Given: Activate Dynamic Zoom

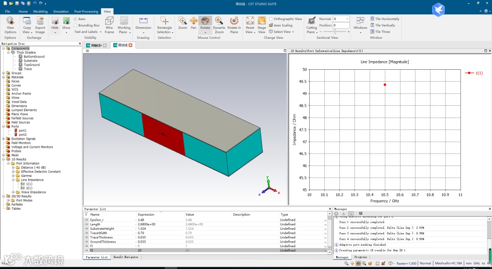Looking at the screenshot, I should [219, 25].
